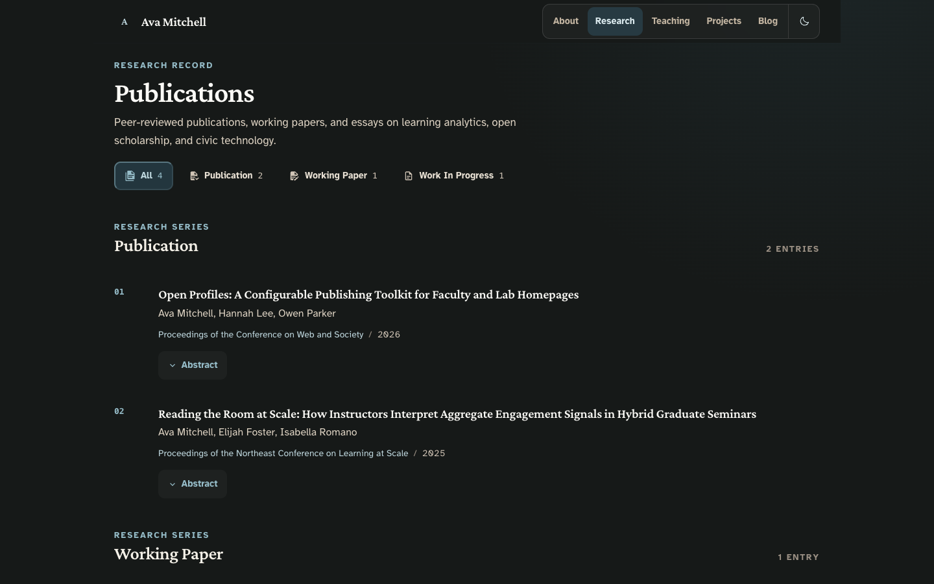Go to the Teaching section
This screenshot has width=934, height=584.
(x=671, y=21)
